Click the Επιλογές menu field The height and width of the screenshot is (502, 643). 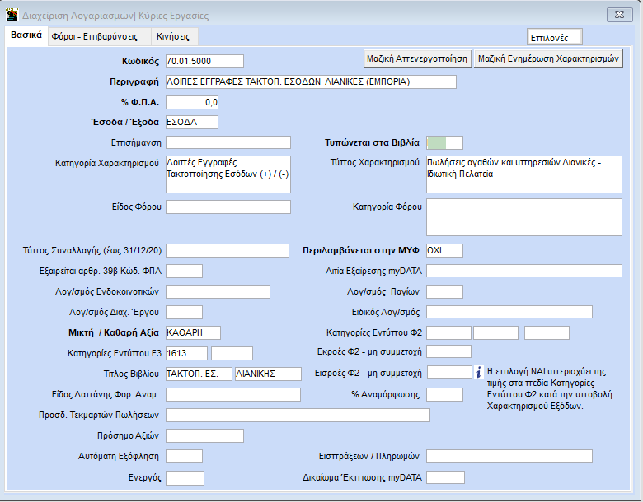pyautogui.click(x=555, y=37)
